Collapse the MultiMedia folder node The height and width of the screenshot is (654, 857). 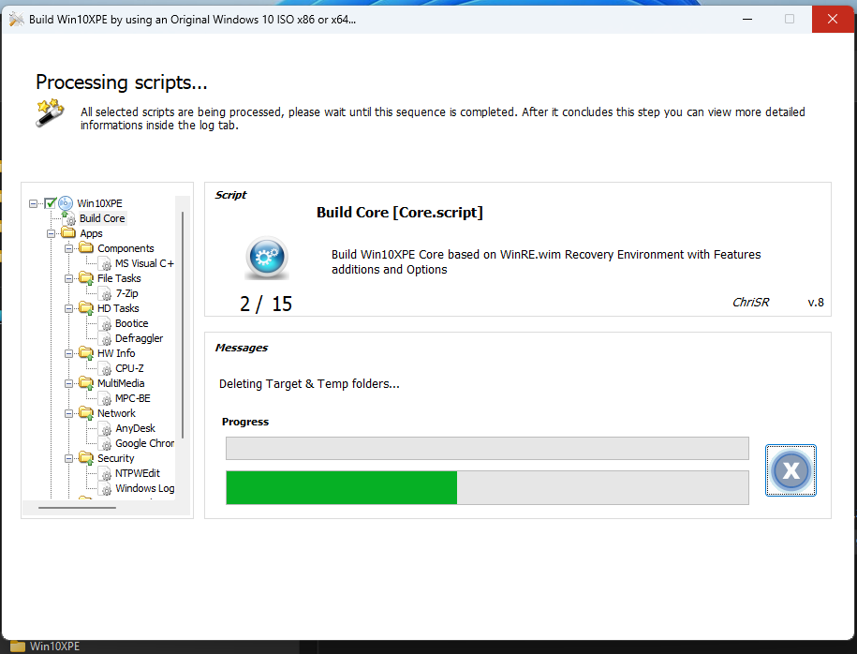pyautogui.click(x=69, y=383)
